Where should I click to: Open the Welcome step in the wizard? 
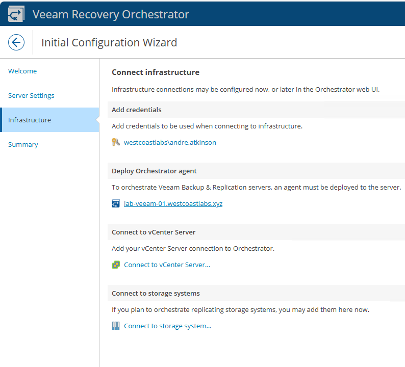22,71
